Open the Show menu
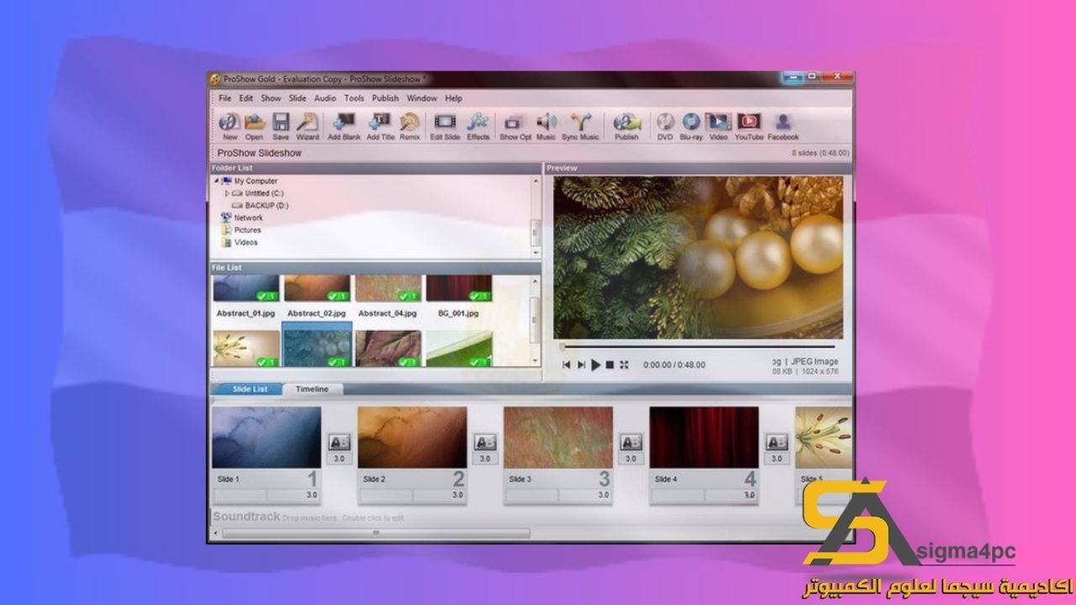 [271, 98]
